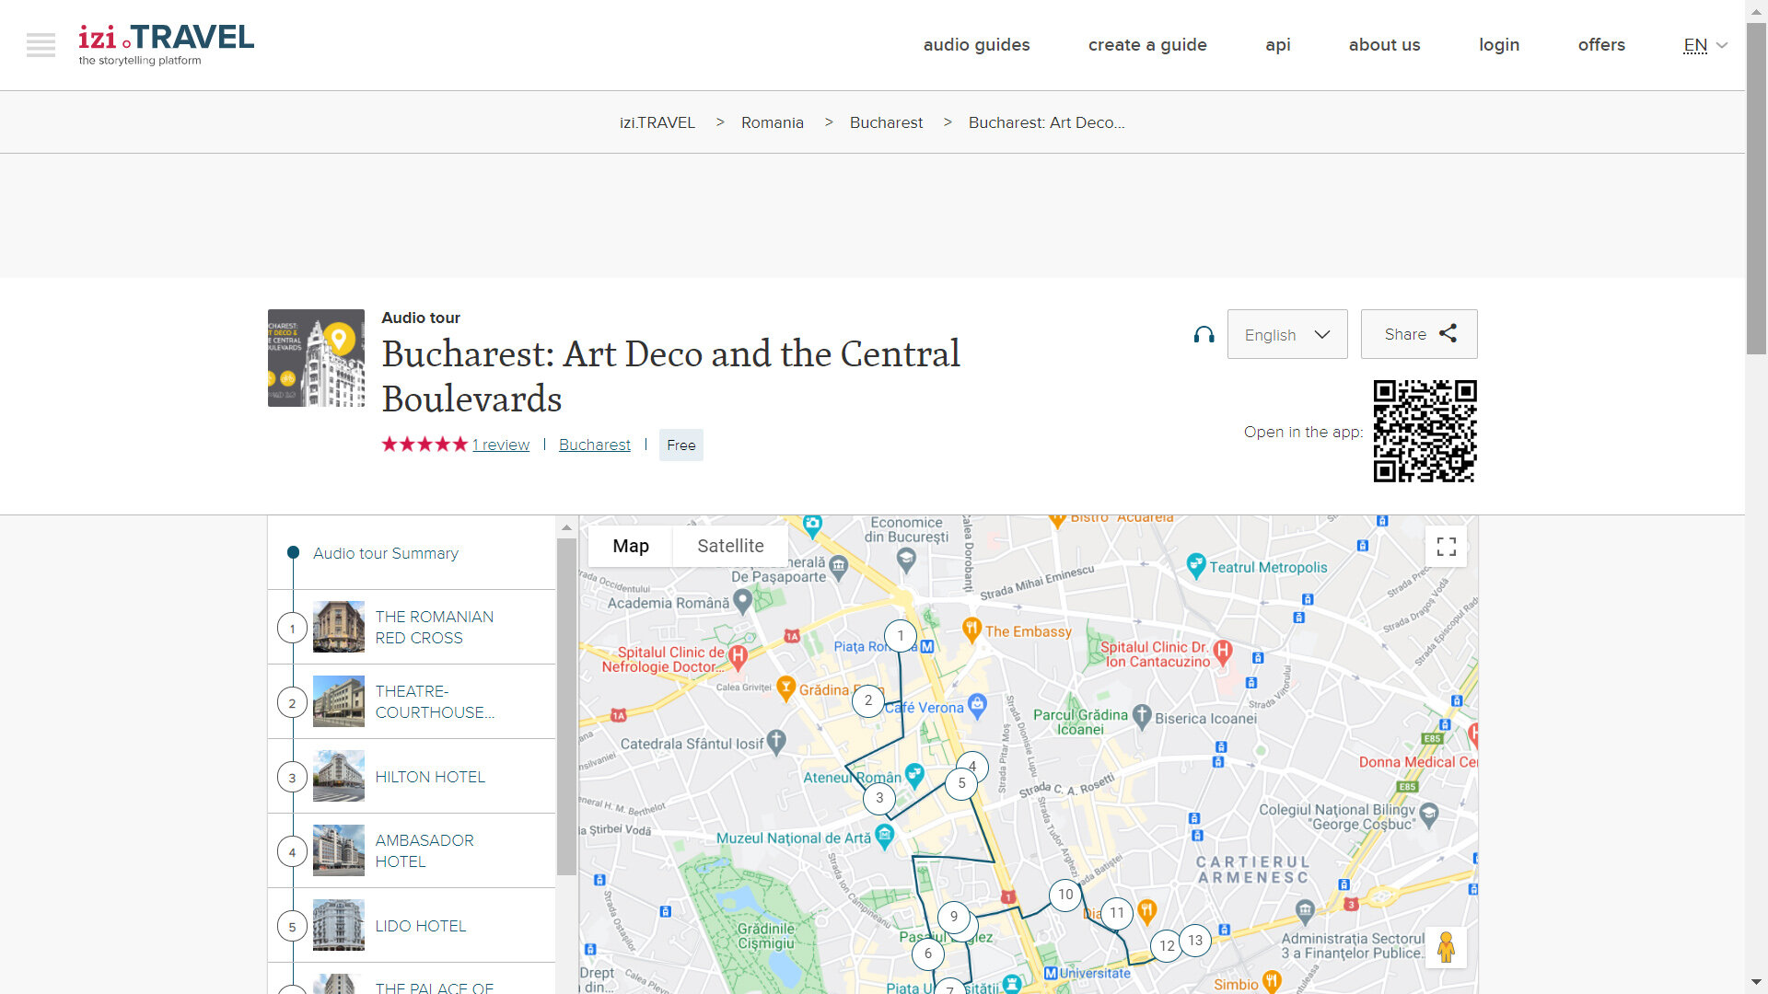Click Biserica Icoanei map pin

[1142, 716]
